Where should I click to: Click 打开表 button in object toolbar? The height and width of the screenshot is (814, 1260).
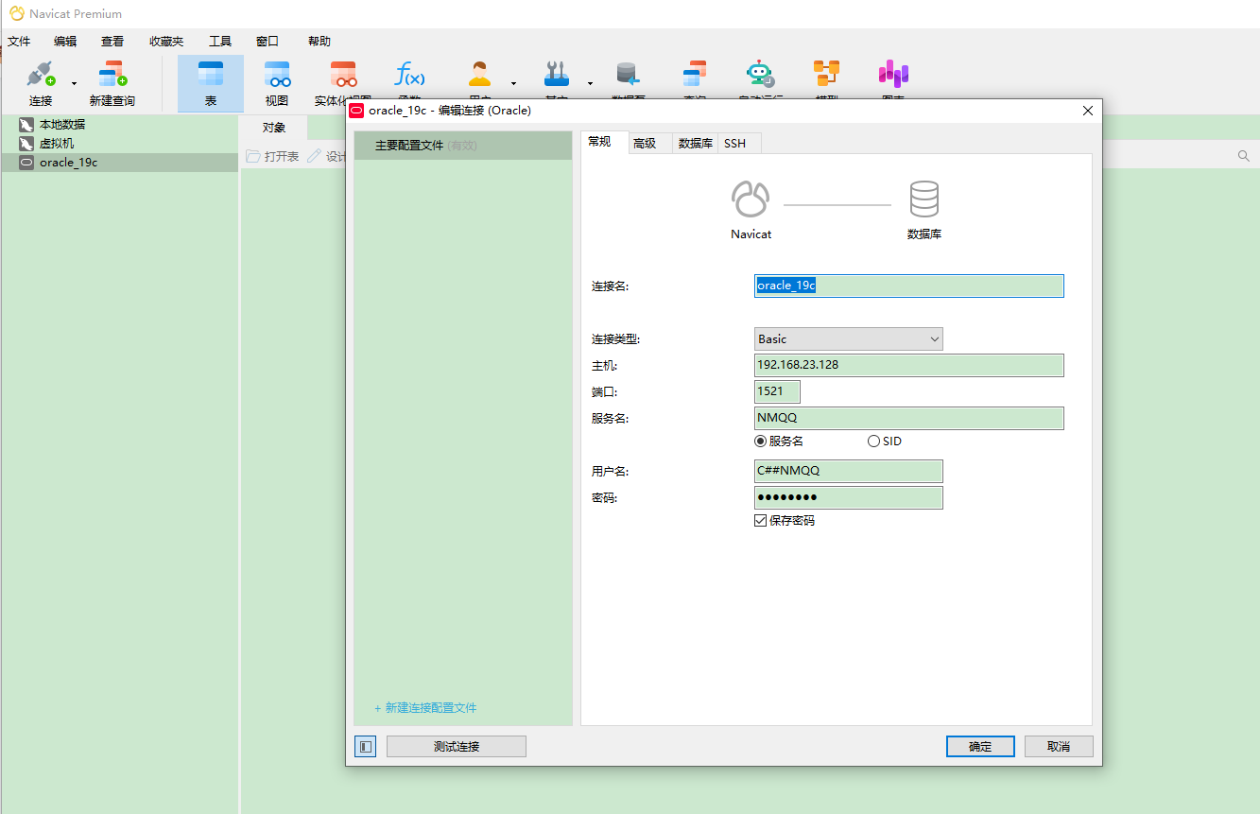point(272,156)
